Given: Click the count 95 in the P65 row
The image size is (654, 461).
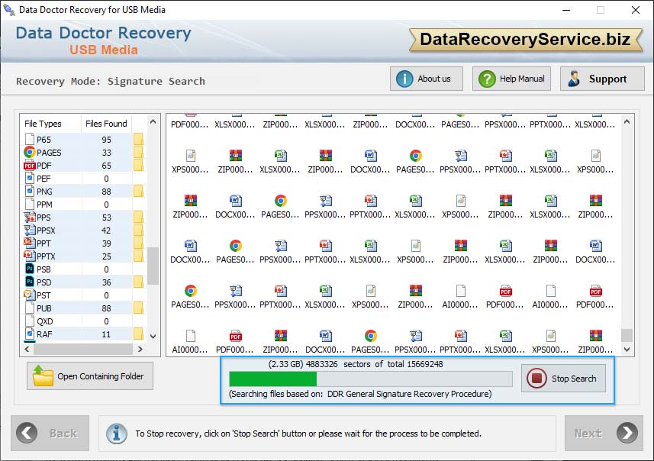Looking at the screenshot, I should pos(106,140).
